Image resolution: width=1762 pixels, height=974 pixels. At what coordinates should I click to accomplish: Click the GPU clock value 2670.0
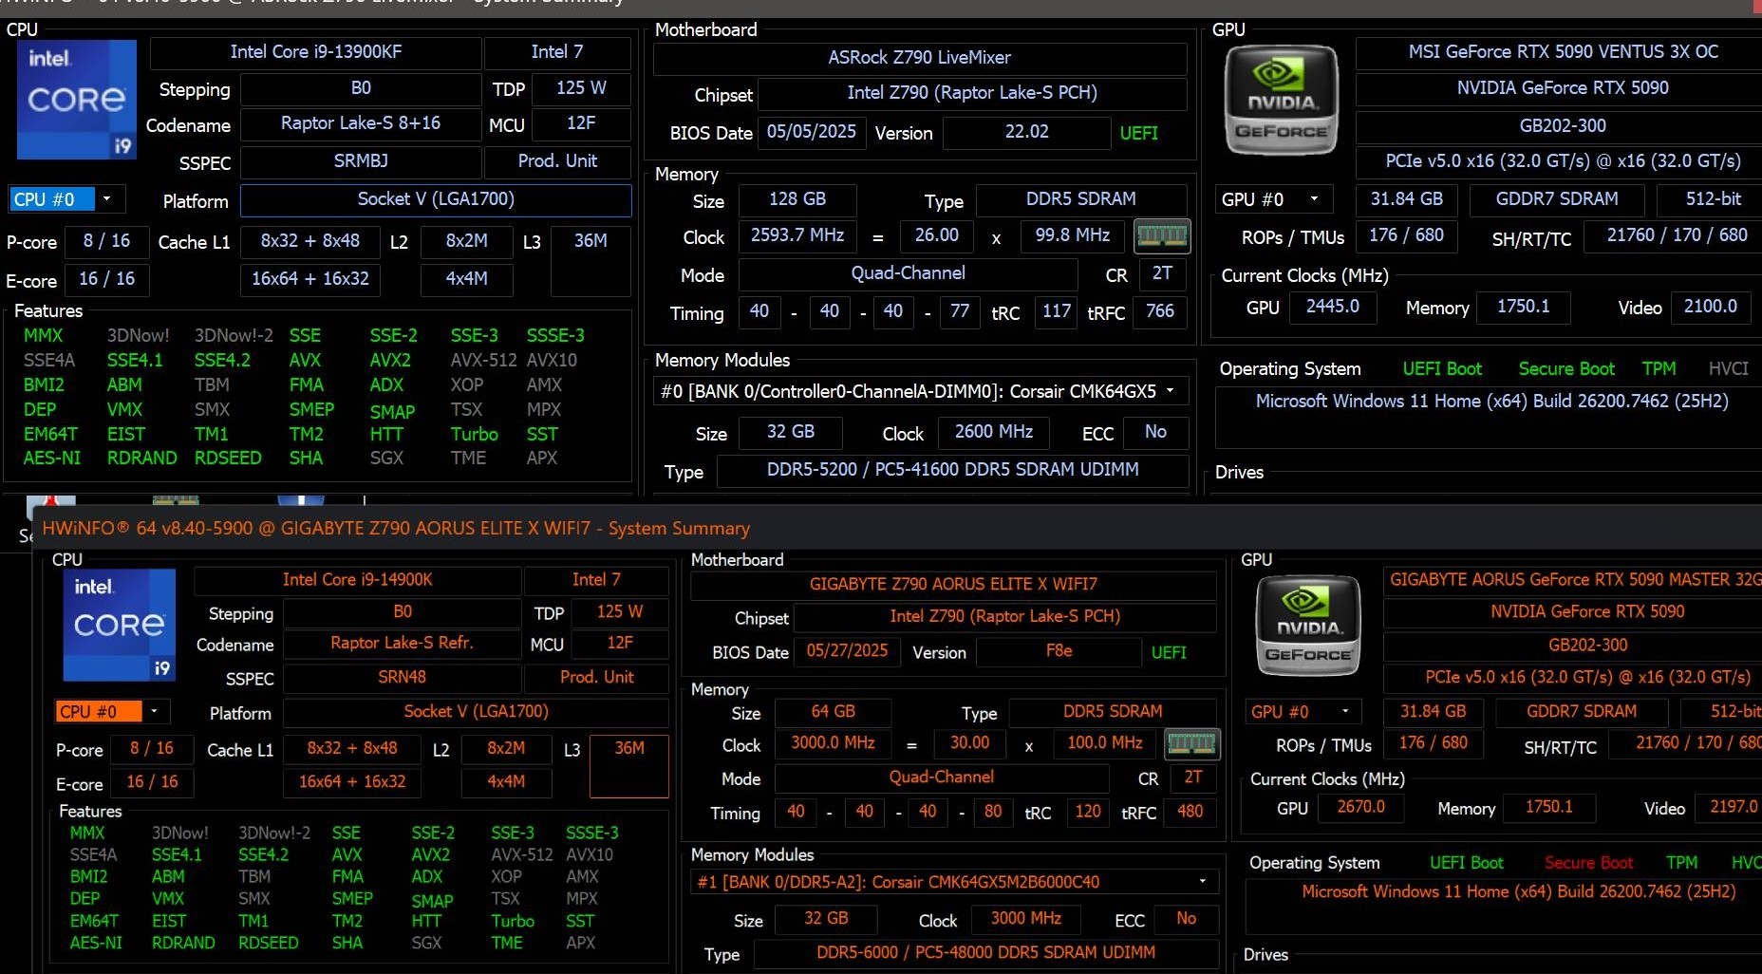point(1360,807)
